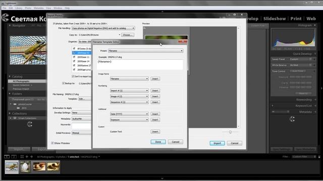Toggle the highlighted 2009 май 02 date checkbox
Screen dimensions: 323x181
tap(74, 53)
